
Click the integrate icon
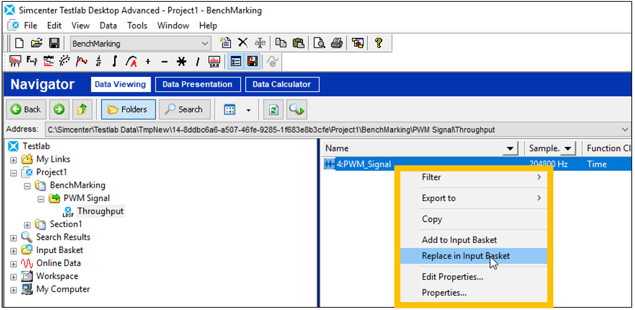click(x=115, y=62)
